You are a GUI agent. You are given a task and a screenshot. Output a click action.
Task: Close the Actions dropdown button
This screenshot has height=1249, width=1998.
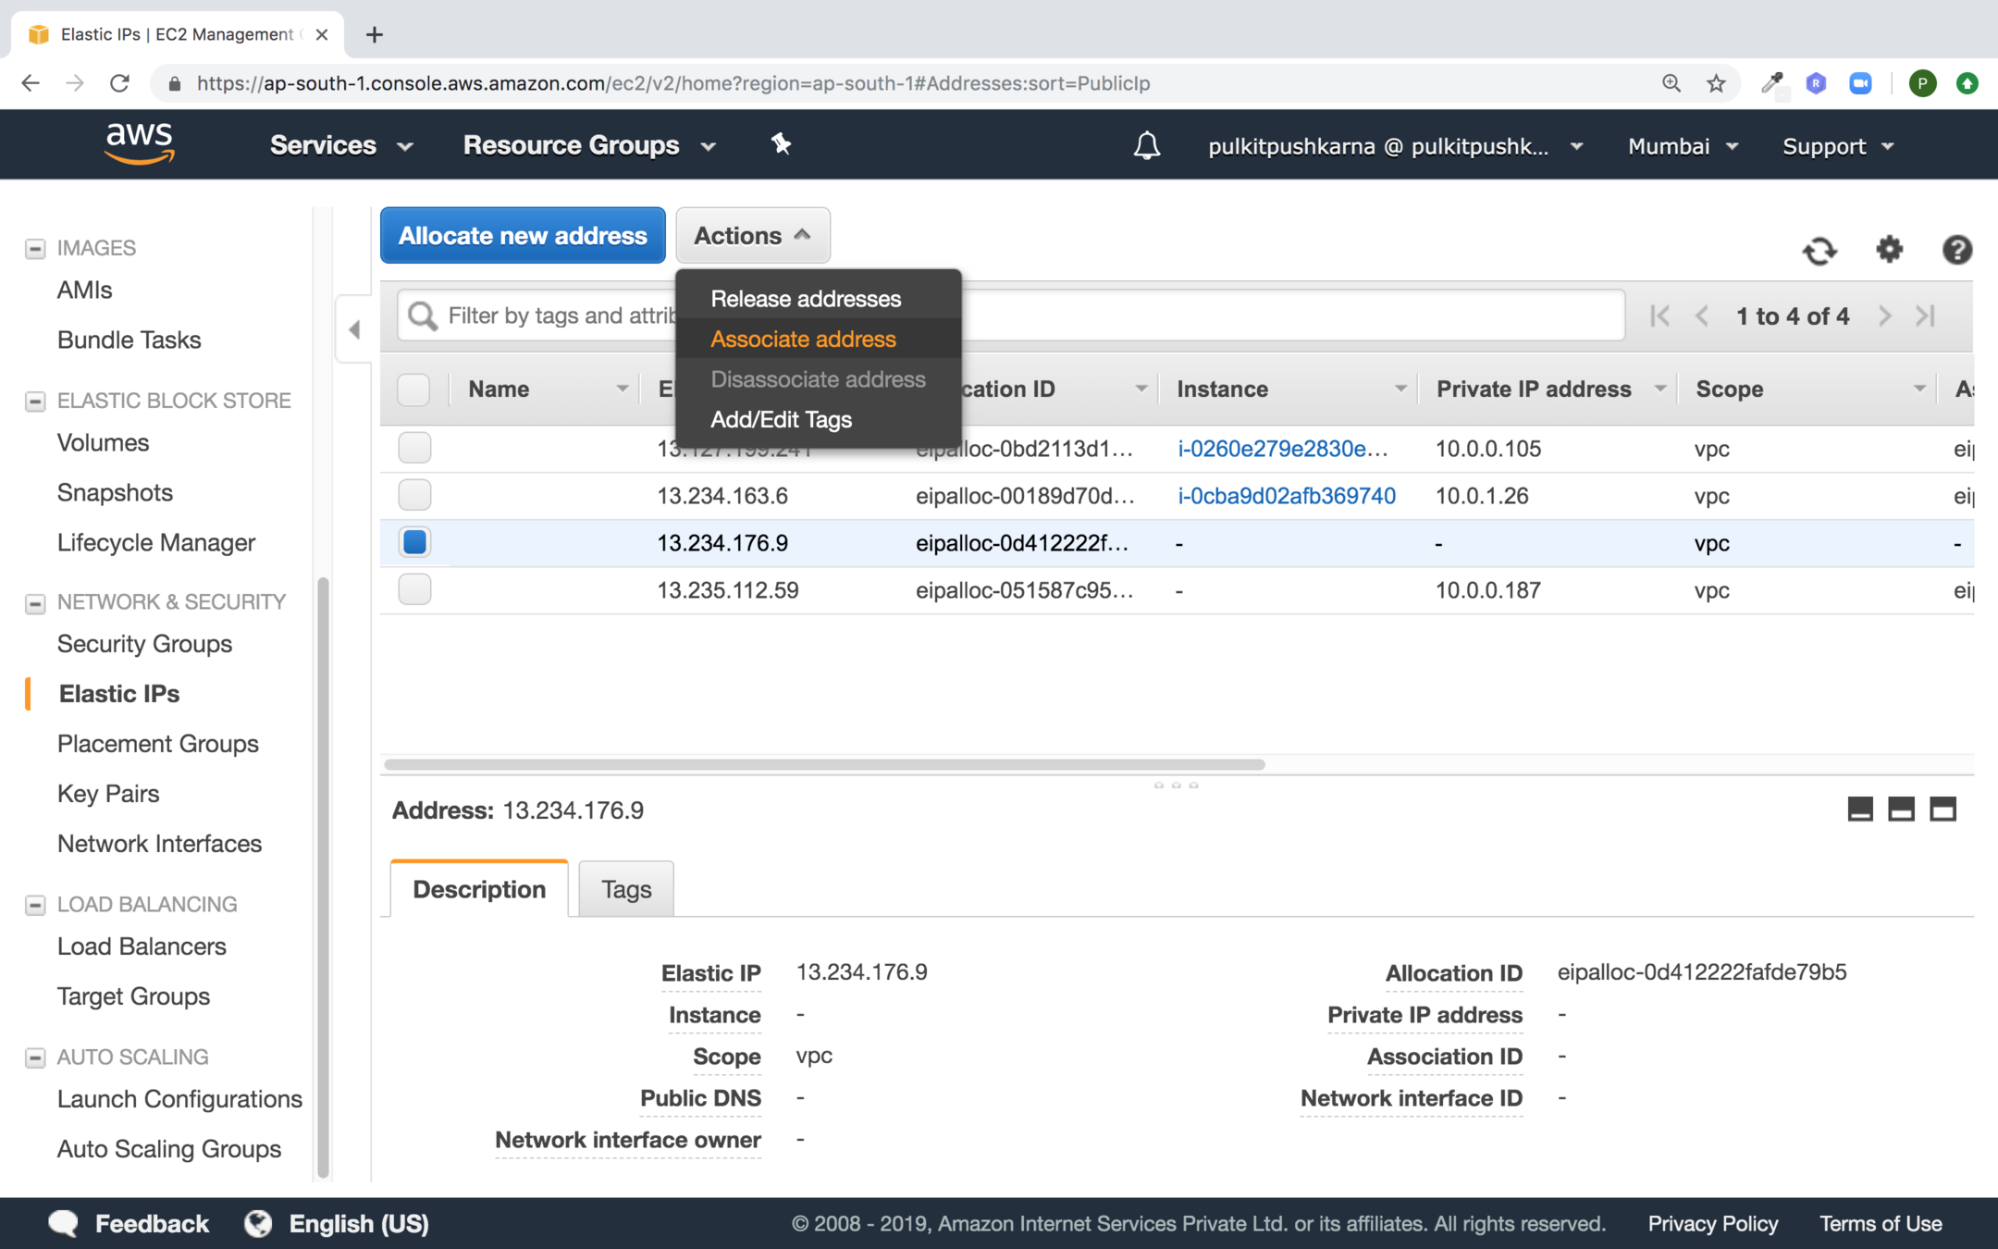tap(753, 235)
